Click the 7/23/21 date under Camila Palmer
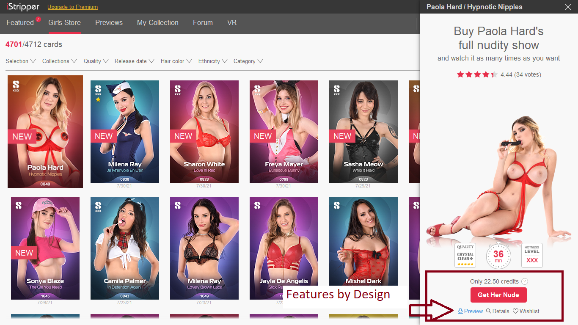578x325 pixels. [125, 303]
